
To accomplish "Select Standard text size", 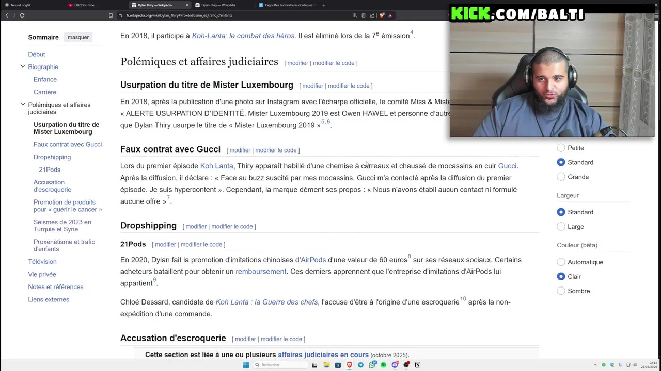I will [x=561, y=162].
